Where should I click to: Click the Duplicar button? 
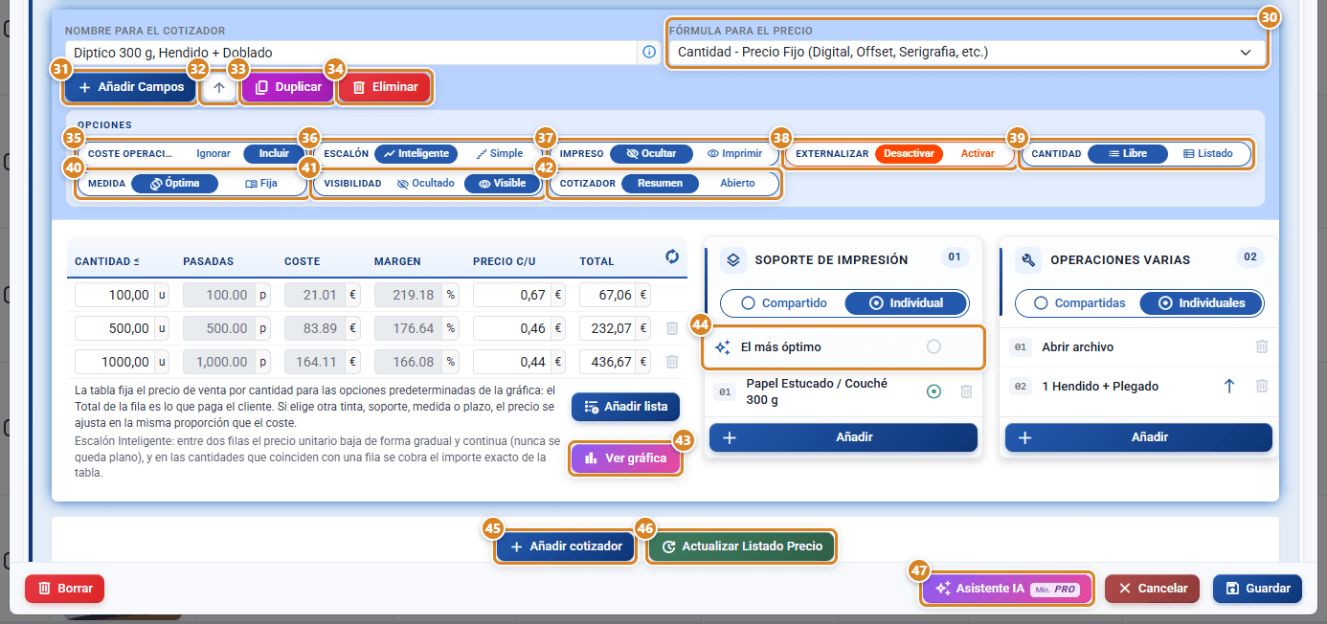coord(288,87)
